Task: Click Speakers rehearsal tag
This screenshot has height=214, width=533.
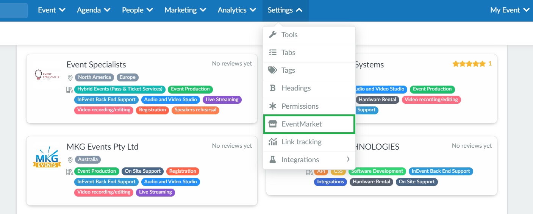Action: (x=195, y=110)
